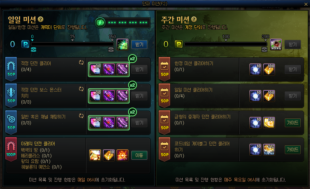
Task: Click the help icon beside 주간 미션
Action: click(x=194, y=19)
